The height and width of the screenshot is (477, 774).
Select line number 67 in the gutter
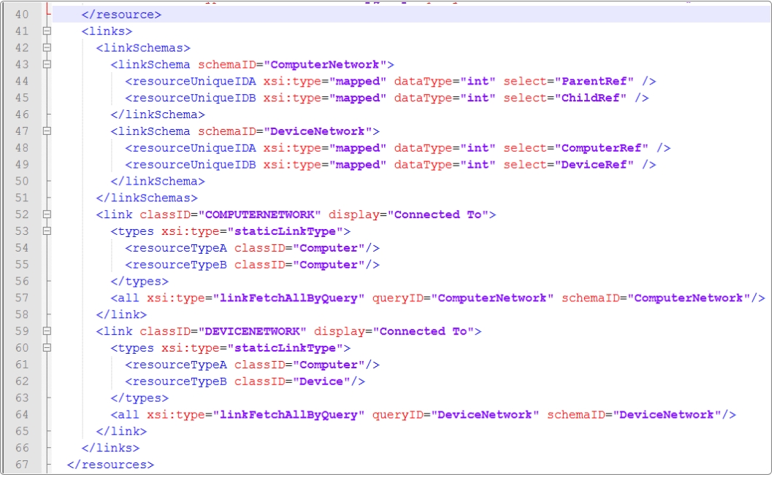(21, 465)
